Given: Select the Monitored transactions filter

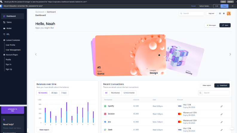Looking at the screenshot, I should (x=115, y=93).
